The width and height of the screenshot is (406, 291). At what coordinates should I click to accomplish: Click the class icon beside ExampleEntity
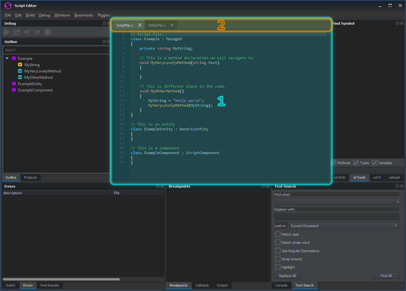click(x=13, y=84)
